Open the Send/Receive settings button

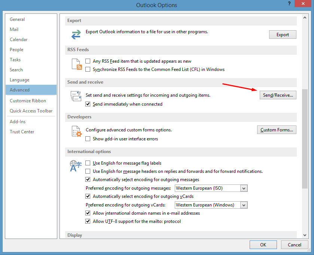278,95
